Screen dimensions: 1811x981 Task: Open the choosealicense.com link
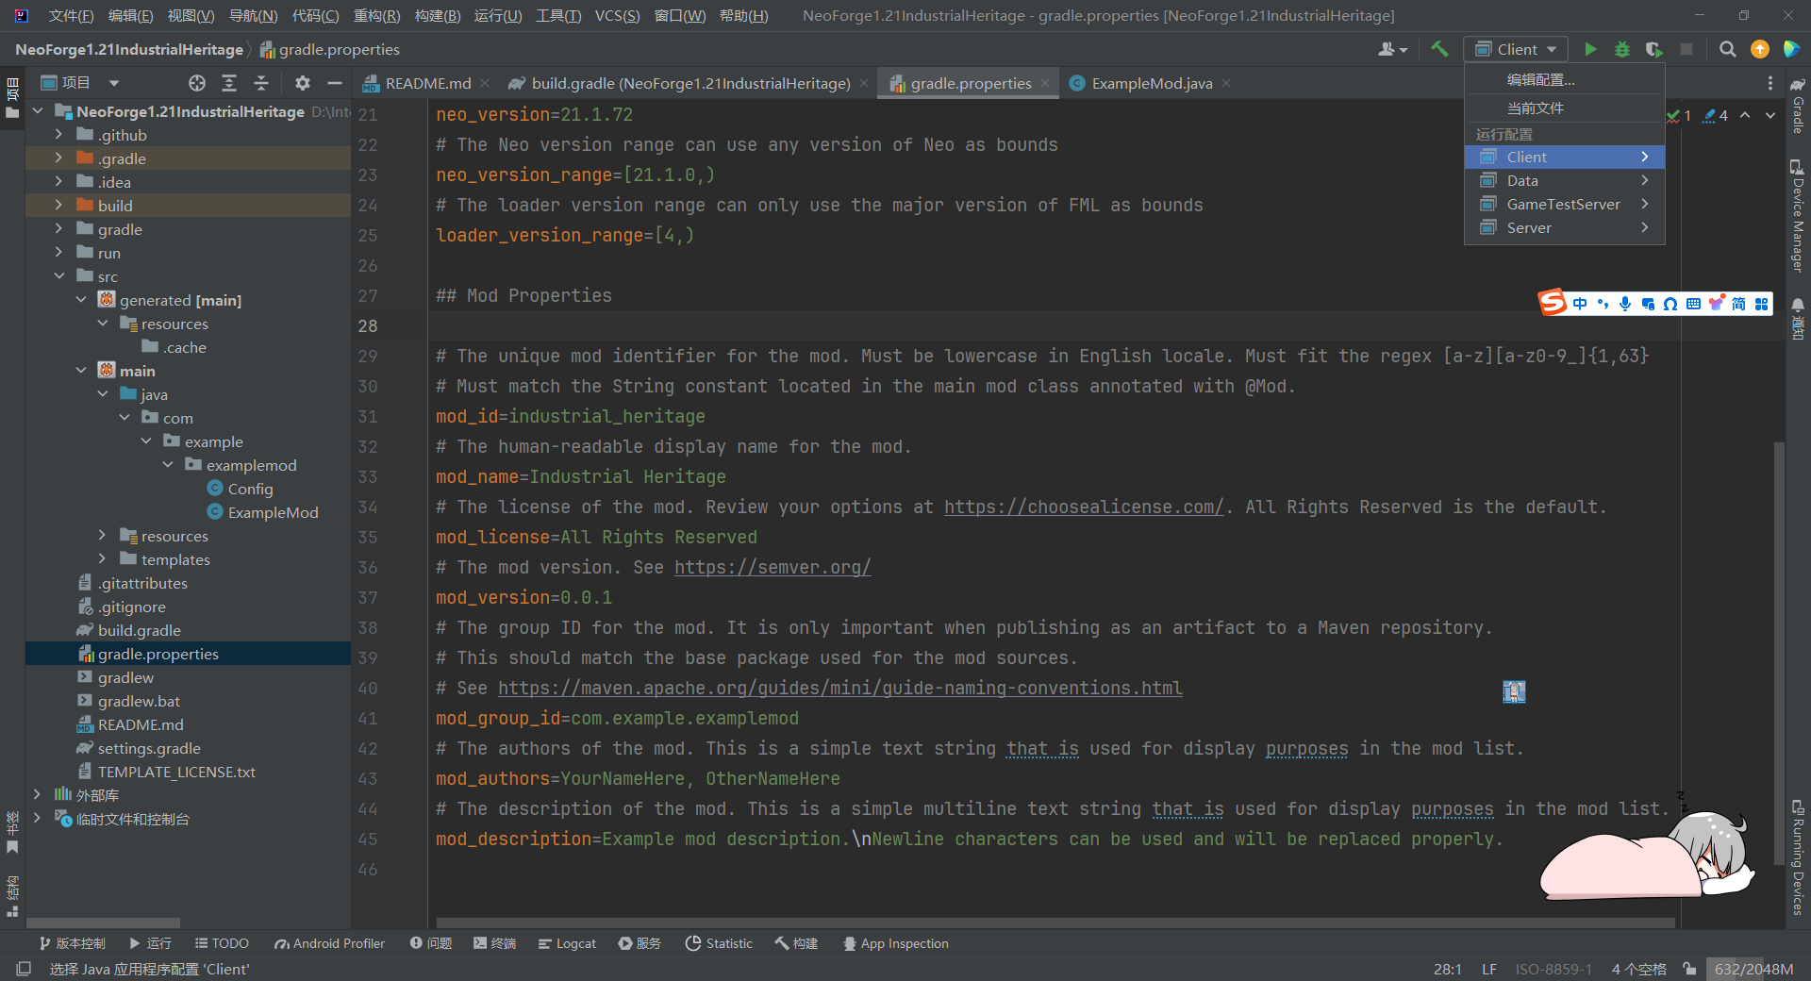[x=1083, y=507]
